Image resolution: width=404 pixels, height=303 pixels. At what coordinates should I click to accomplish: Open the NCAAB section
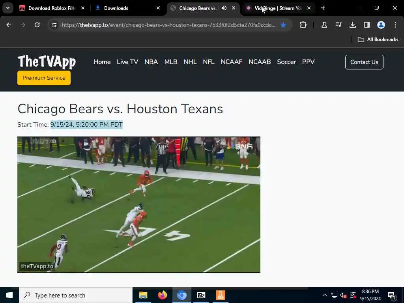[x=260, y=62]
